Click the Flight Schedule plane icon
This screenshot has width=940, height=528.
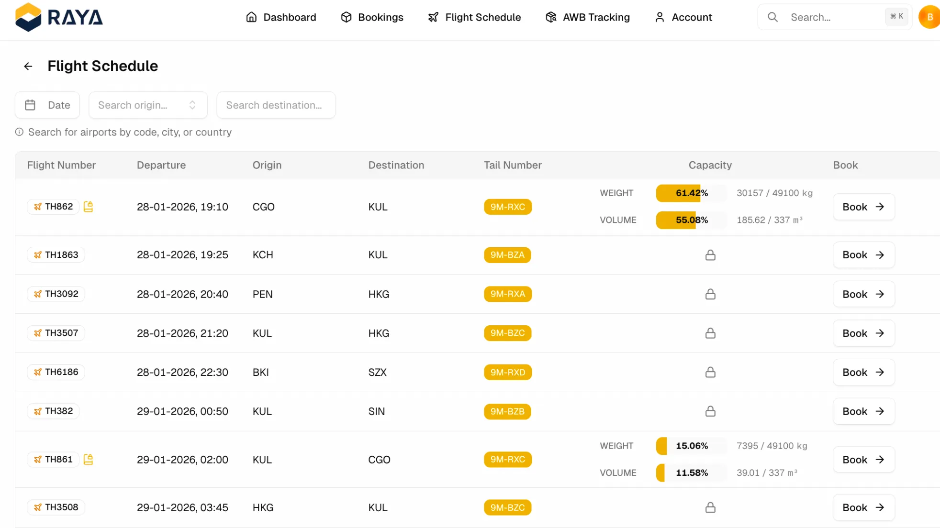pyautogui.click(x=433, y=17)
